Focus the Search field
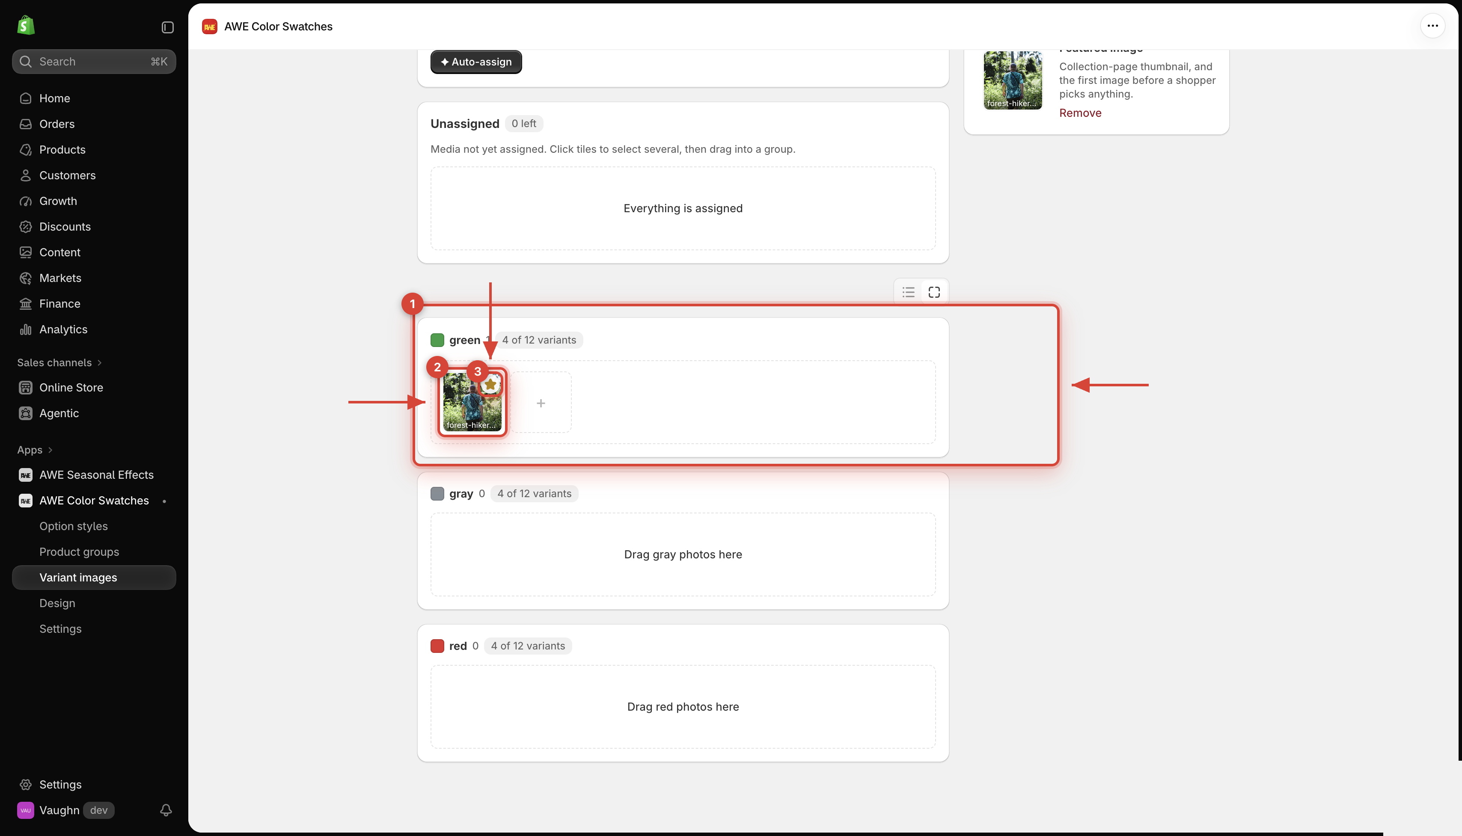 [x=94, y=62]
